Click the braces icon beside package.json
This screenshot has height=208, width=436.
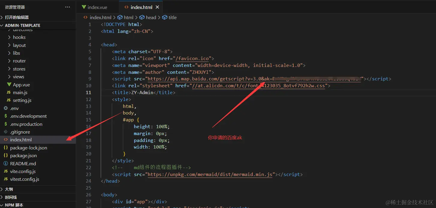(x=5, y=156)
